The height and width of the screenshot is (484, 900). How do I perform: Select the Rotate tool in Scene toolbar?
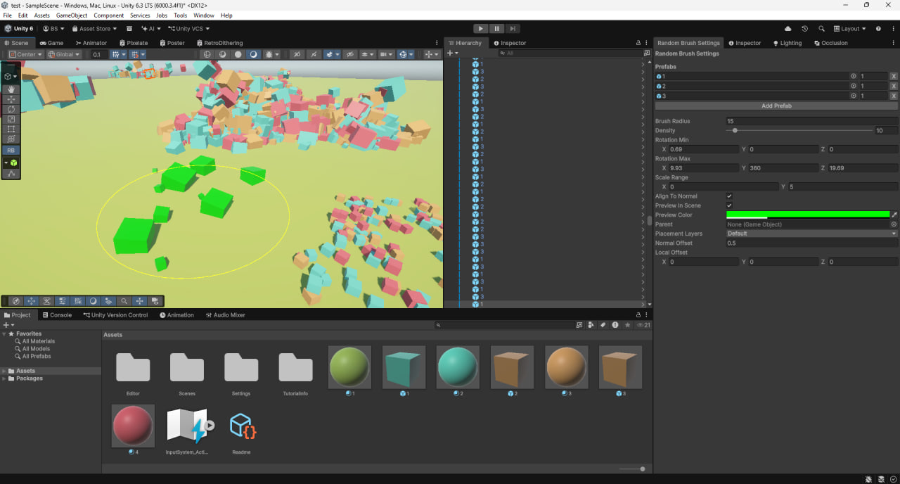(11, 110)
